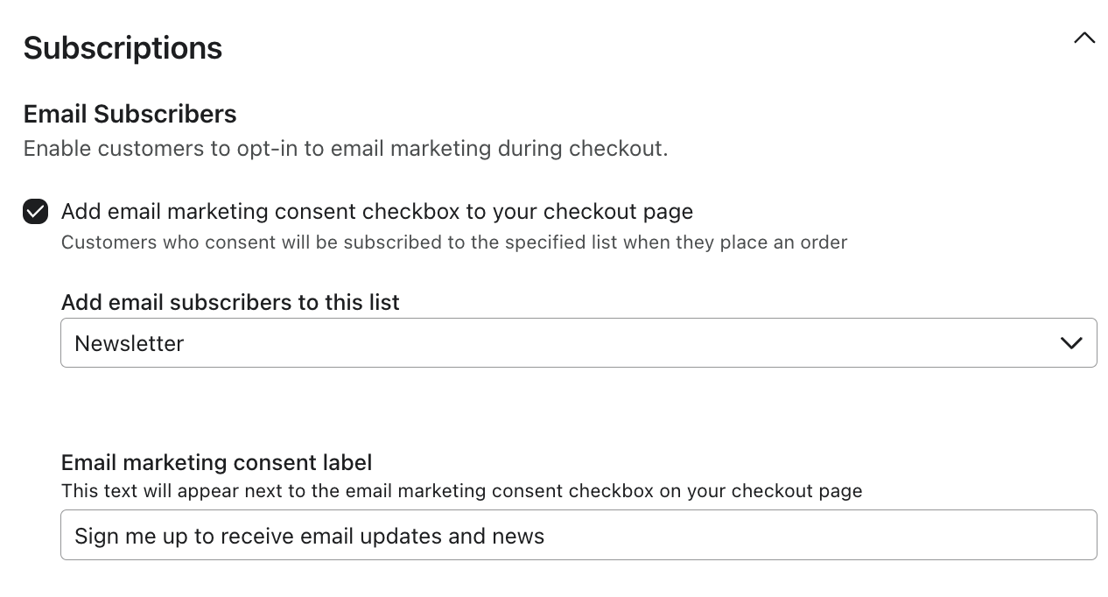Click the white checkmark in the black checkbox
1108x597 pixels.
[36, 212]
